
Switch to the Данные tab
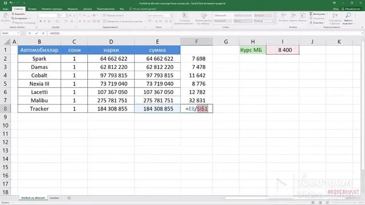coord(87,9)
